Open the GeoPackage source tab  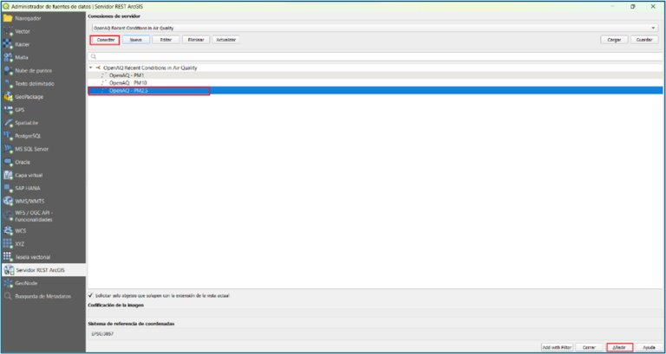(x=29, y=97)
